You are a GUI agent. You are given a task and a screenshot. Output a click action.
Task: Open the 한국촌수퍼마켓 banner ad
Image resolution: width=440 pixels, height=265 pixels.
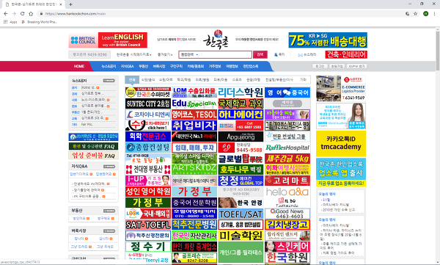[148, 92]
